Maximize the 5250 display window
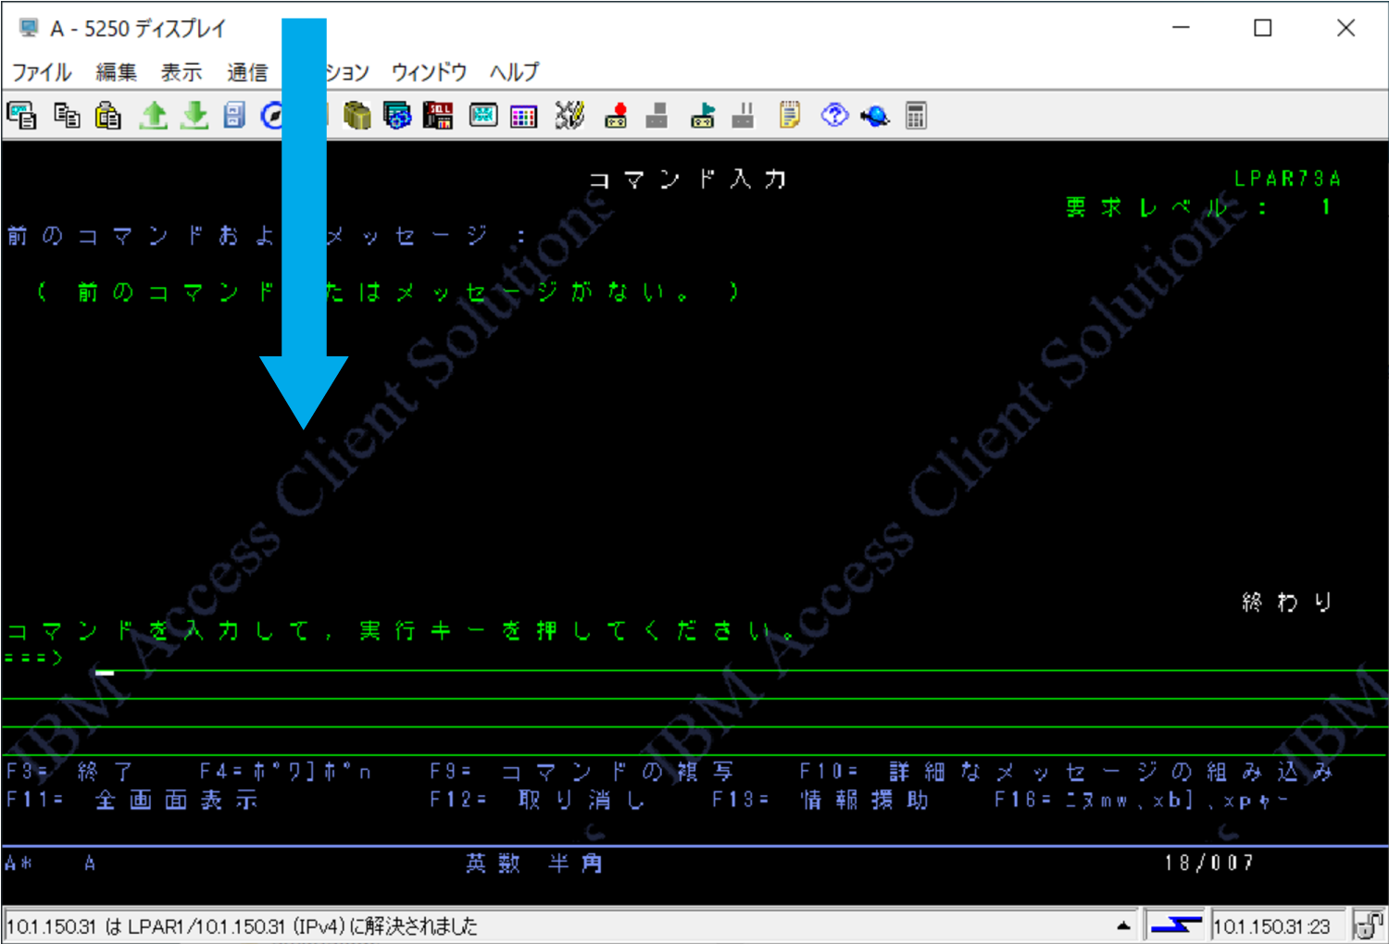This screenshot has height=944, width=1389. [1262, 29]
